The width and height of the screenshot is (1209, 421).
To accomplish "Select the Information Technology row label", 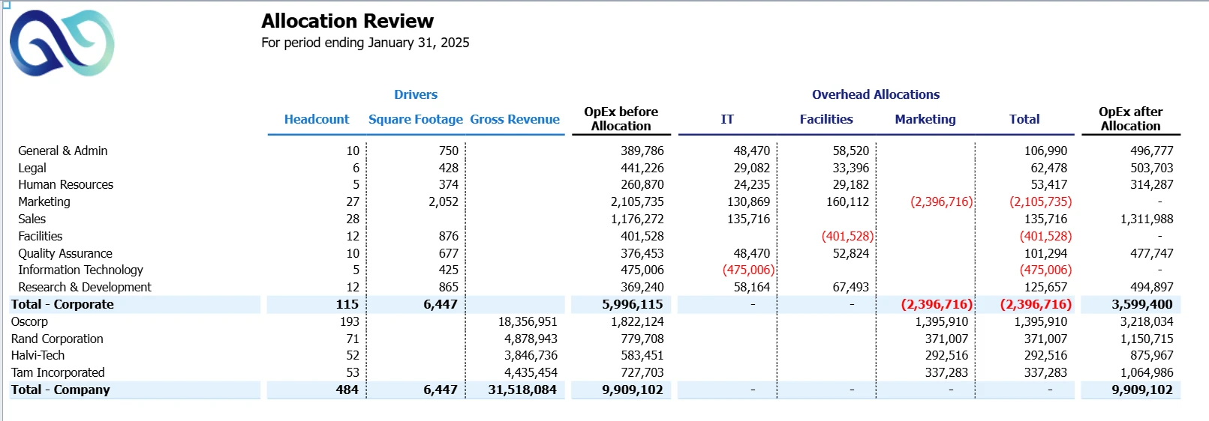I will (x=81, y=270).
